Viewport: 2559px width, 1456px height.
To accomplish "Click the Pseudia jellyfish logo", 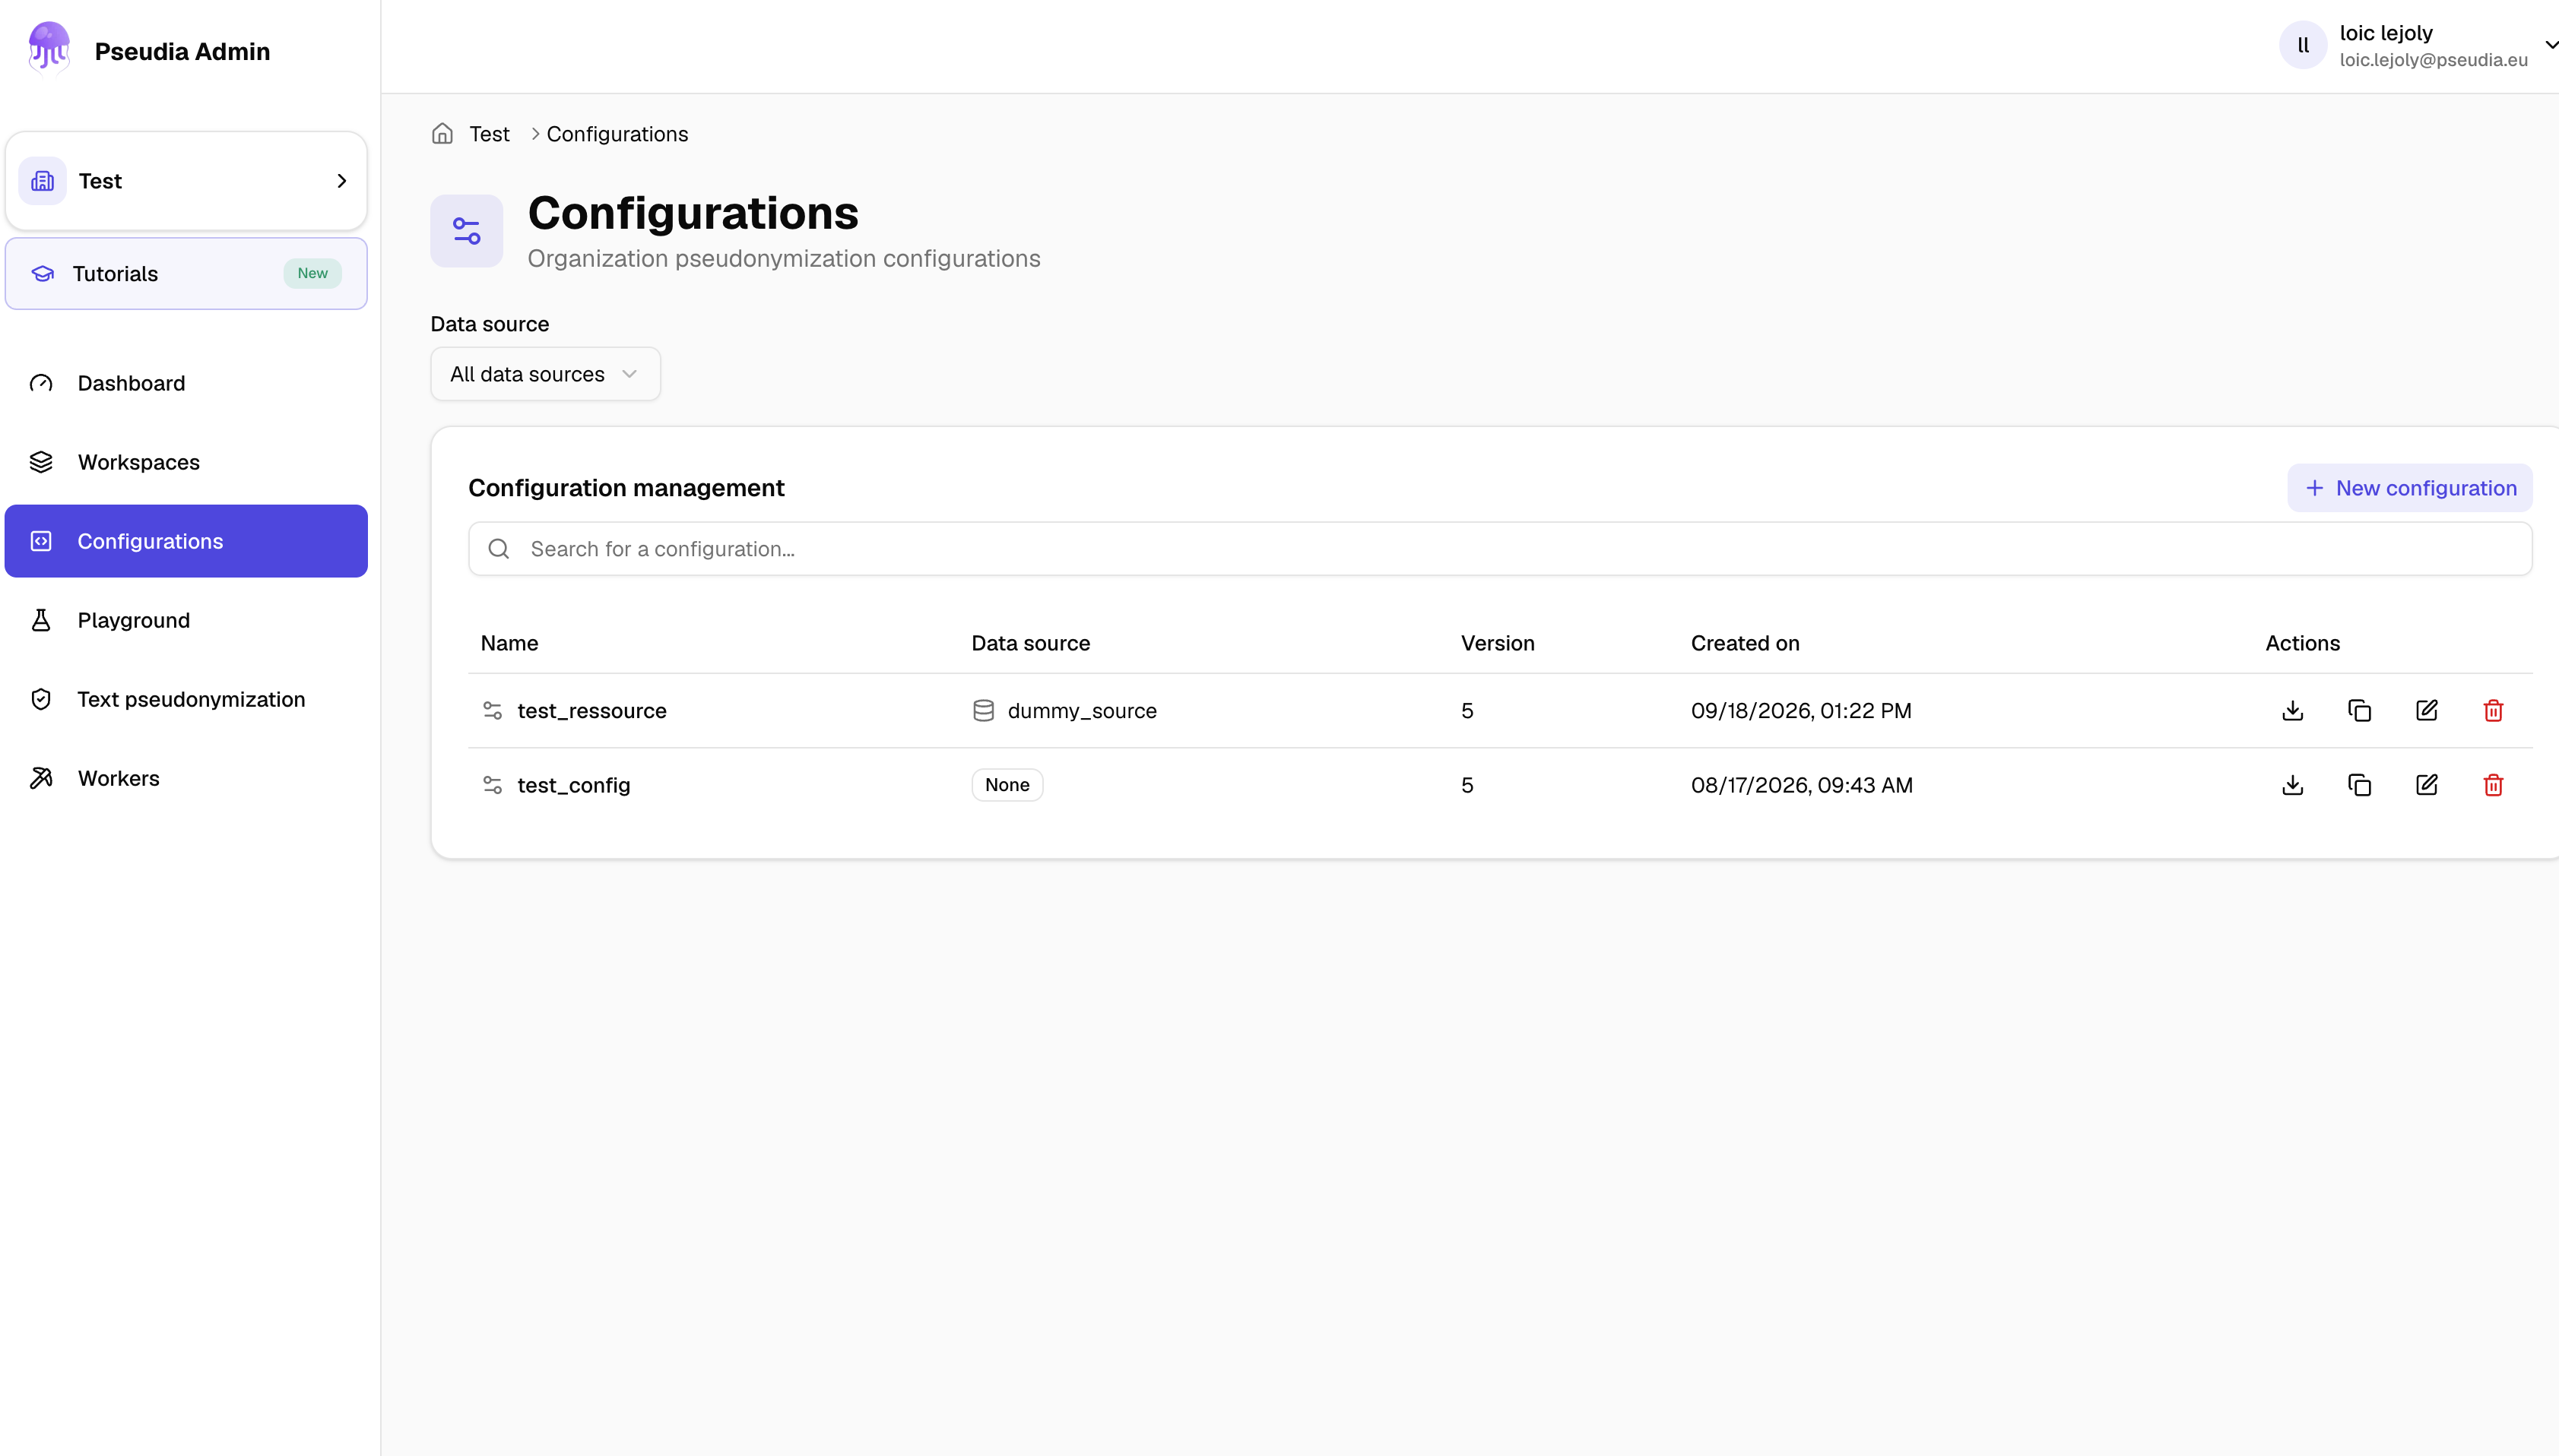I will (48, 47).
